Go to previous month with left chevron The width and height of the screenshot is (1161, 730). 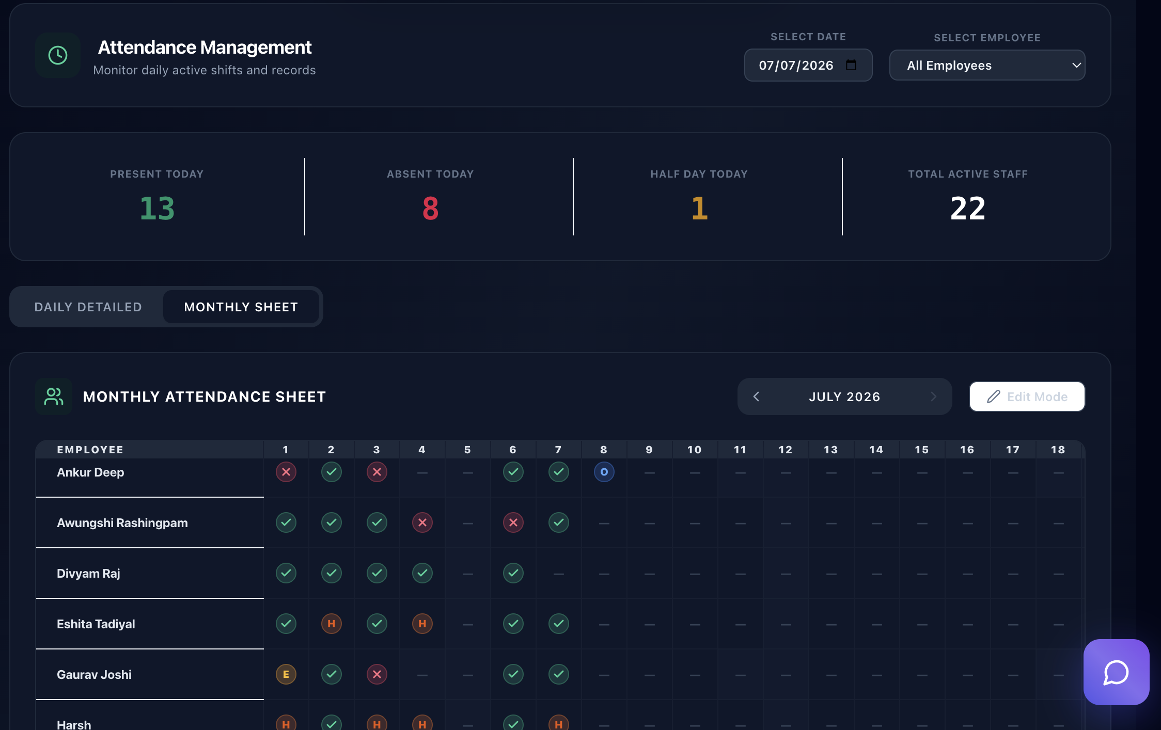pyautogui.click(x=756, y=396)
